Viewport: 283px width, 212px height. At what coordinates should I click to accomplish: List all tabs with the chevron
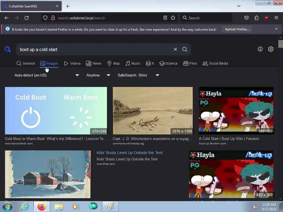[x=239, y=6]
